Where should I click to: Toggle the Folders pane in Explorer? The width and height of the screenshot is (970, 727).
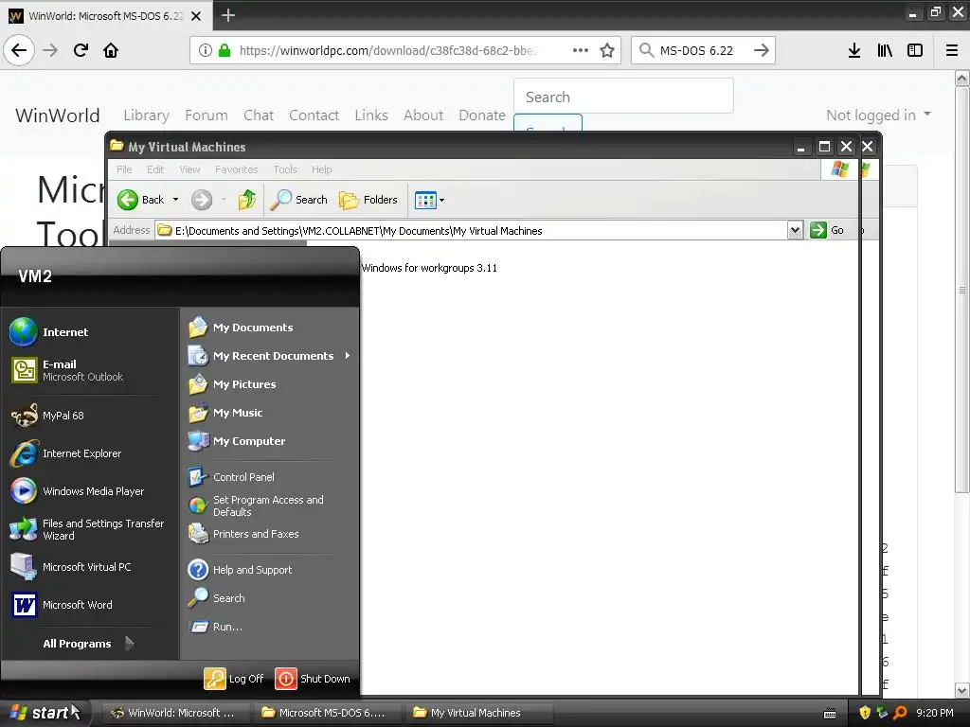tap(368, 200)
